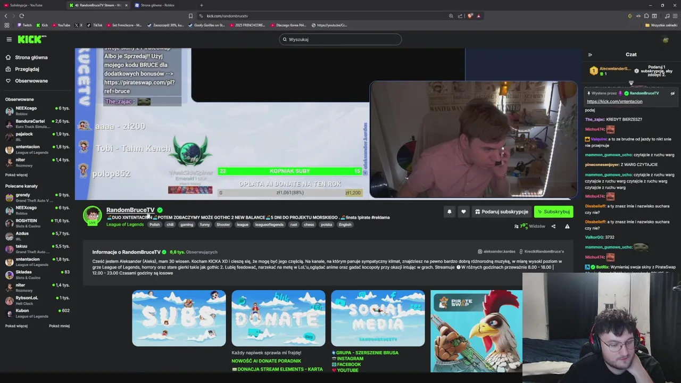The width and height of the screenshot is (681, 383).
Task: Click the Podaruj subskrypcje button
Action: 502,212
